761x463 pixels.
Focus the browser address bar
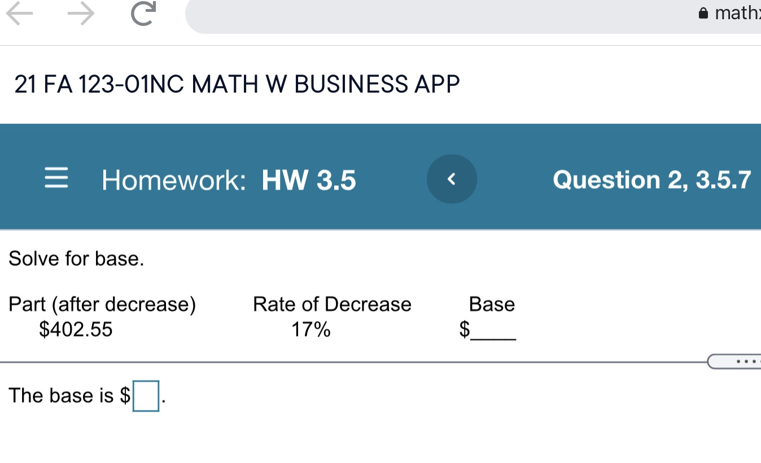click(x=452, y=15)
